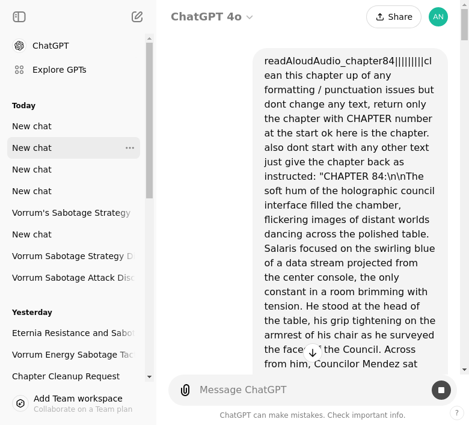Click the Add Team workspace icon
Viewport: 469px width, 425px height.
tap(20, 403)
